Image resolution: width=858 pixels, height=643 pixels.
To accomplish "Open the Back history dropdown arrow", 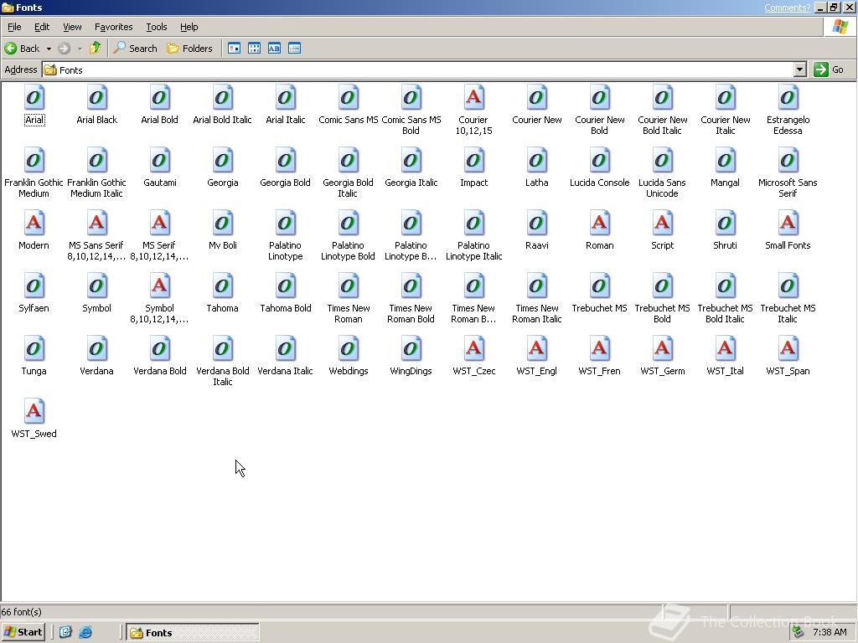I will click(x=49, y=49).
